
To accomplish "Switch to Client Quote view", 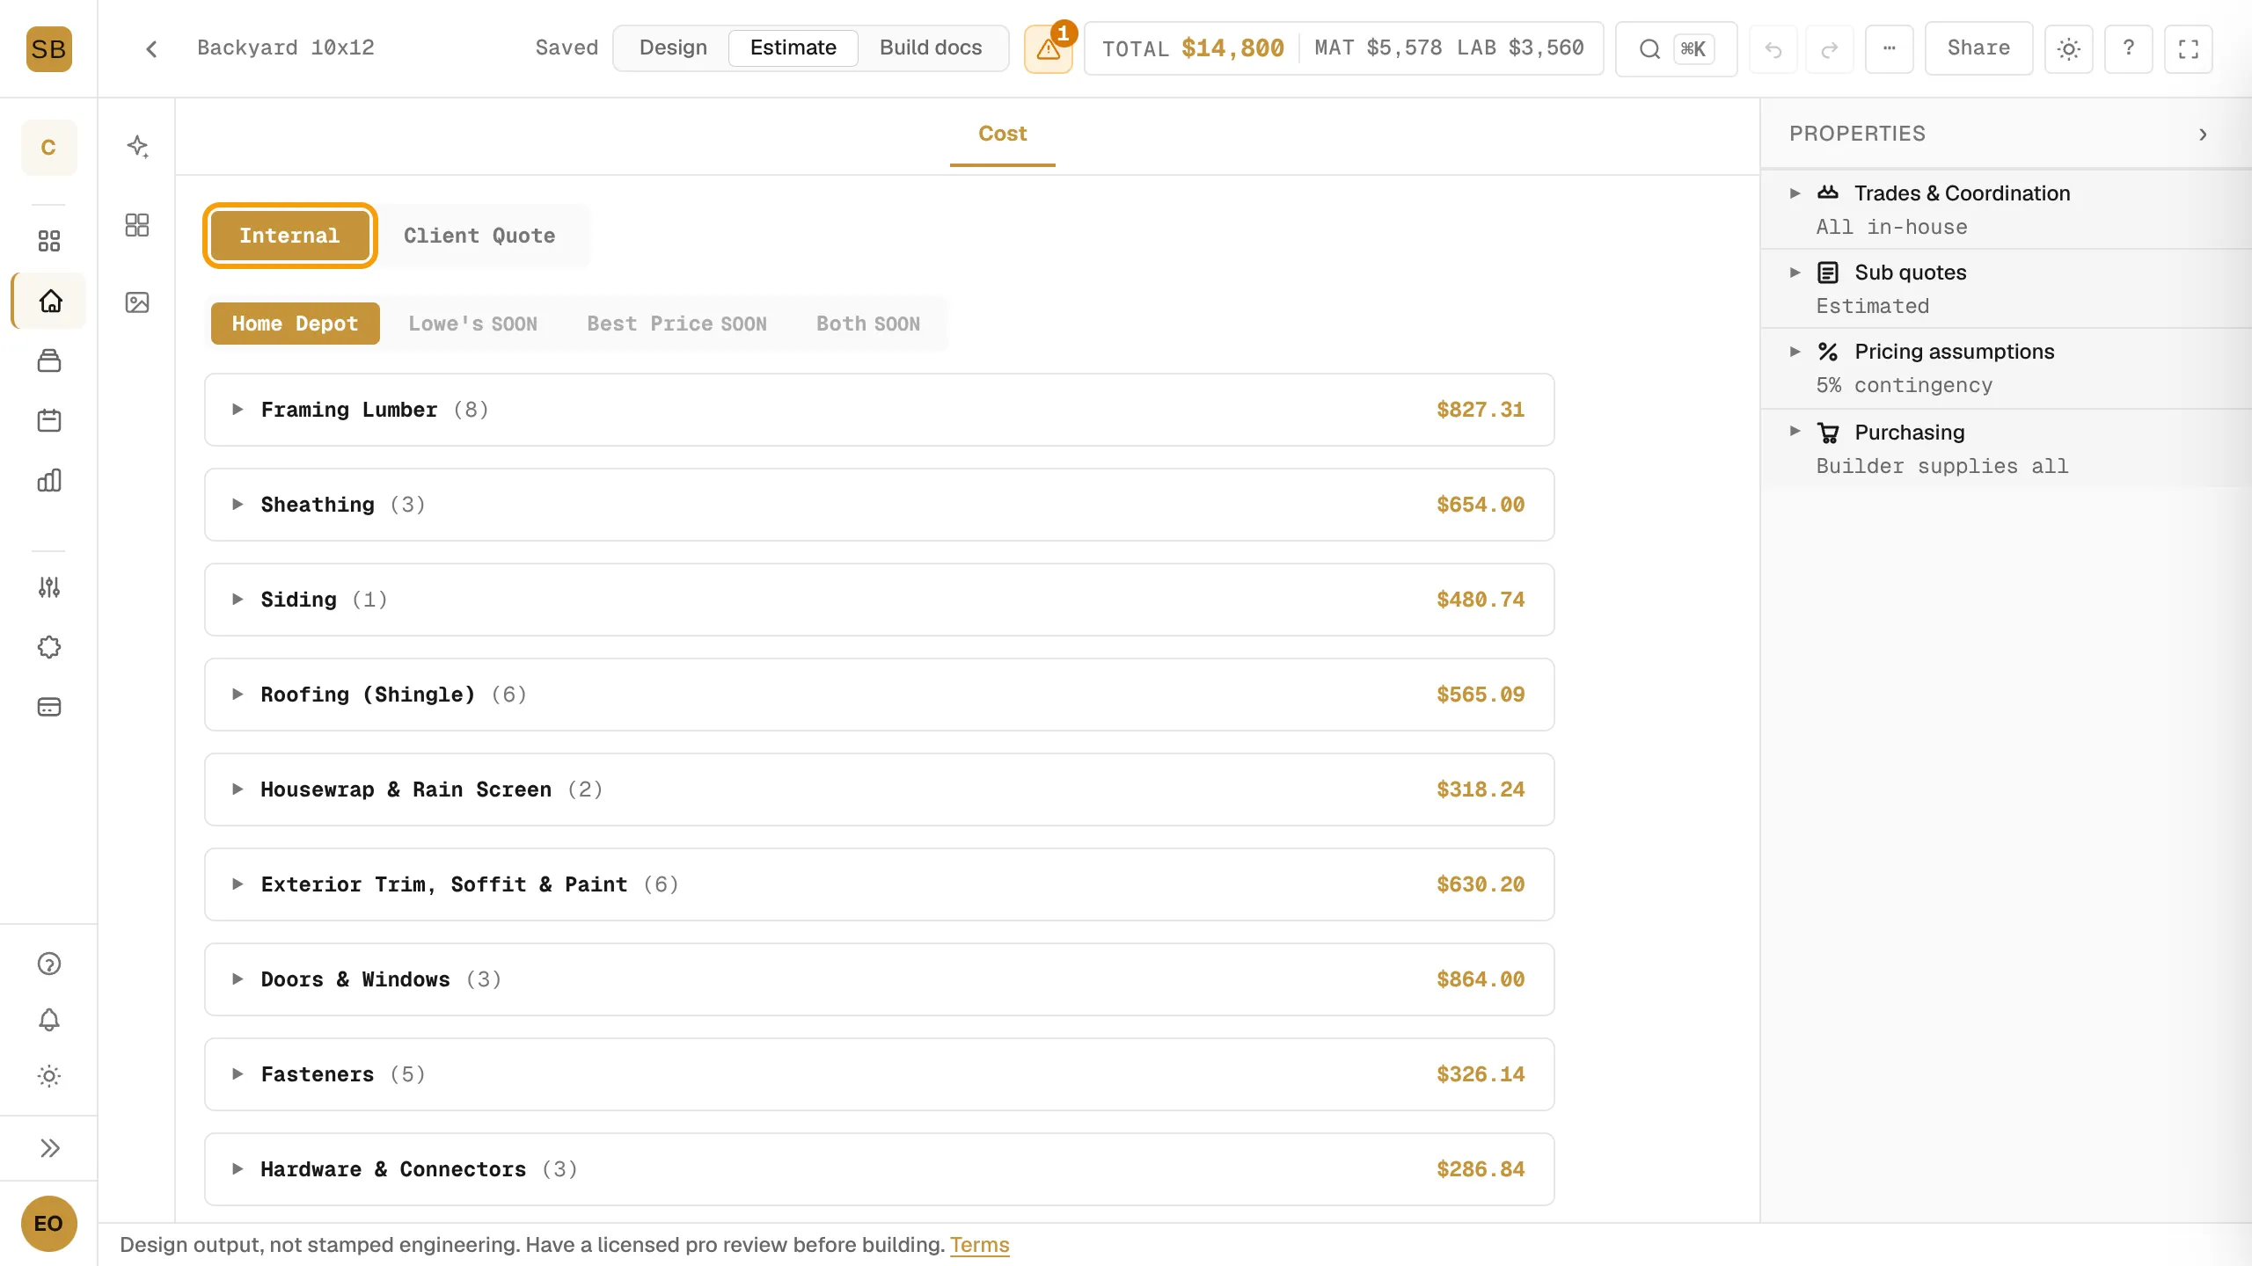I will [x=479, y=236].
